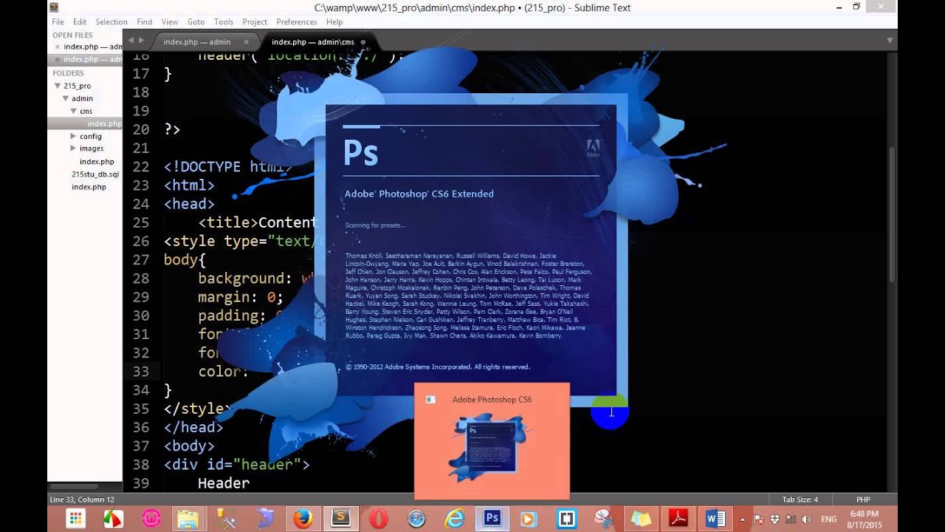Click the Line 33, Column 12 status text
This screenshot has width=945, height=532.
[82, 499]
